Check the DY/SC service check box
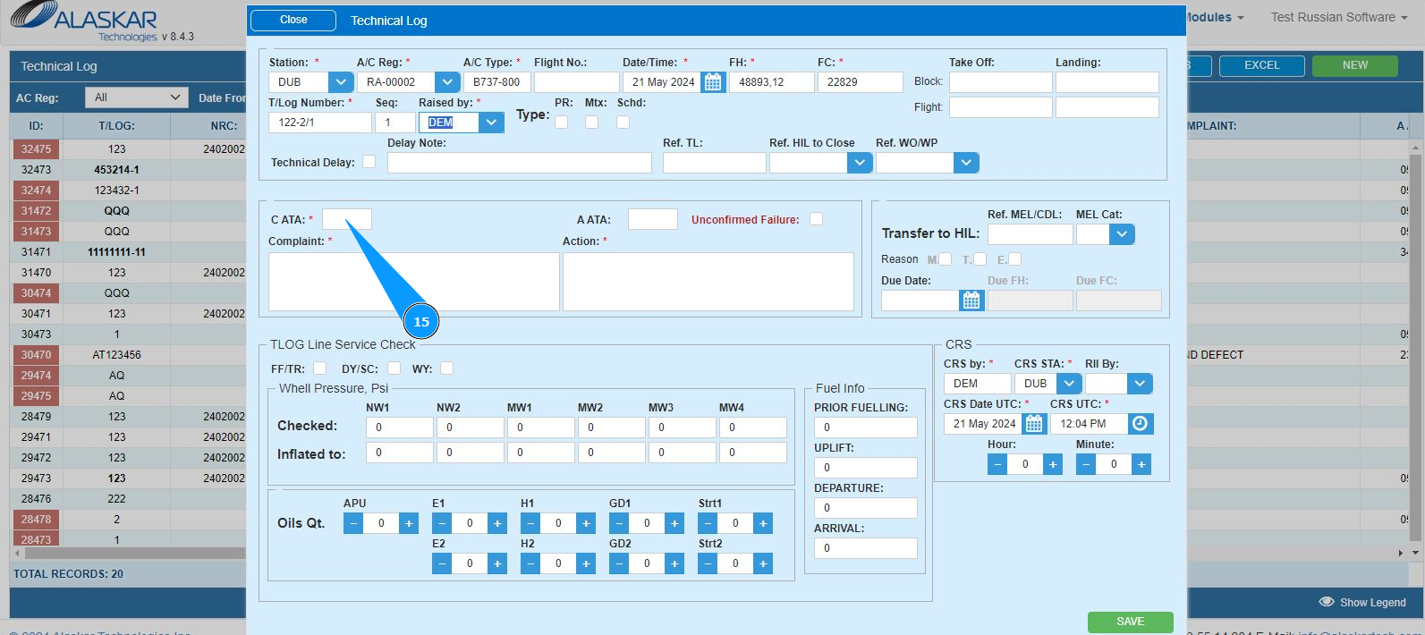 [394, 368]
